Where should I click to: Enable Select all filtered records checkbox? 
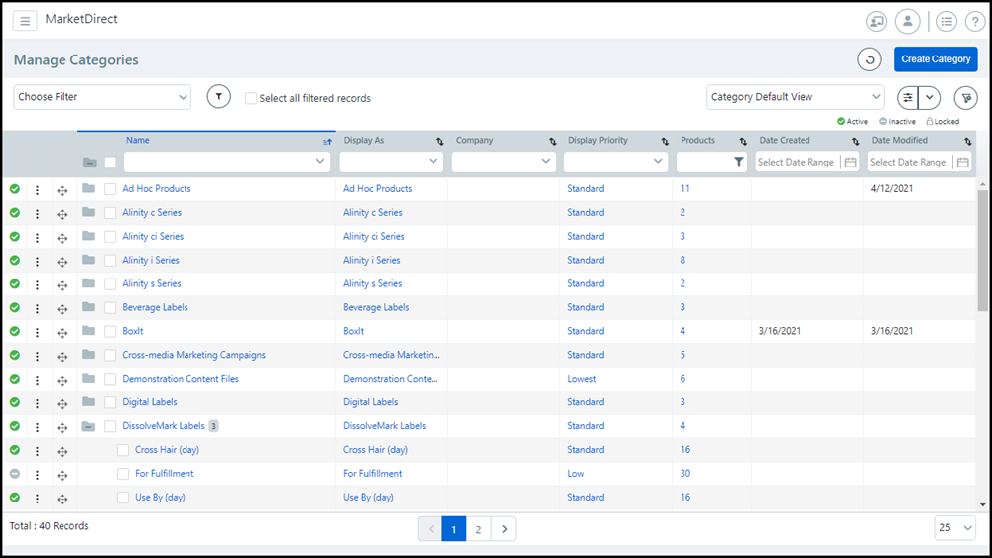(x=251, y=98)
